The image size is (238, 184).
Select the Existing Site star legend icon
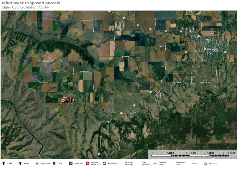coord(37,164)
